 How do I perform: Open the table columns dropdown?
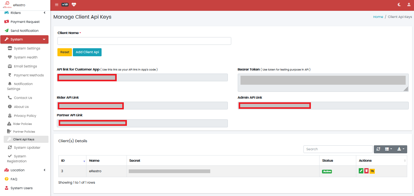tap(388, 149)
